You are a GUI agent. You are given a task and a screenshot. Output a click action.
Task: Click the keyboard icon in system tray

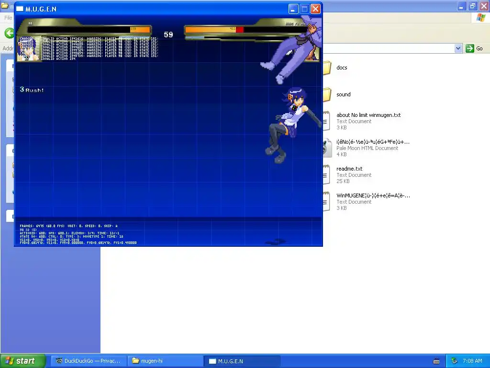pos(436,361)
